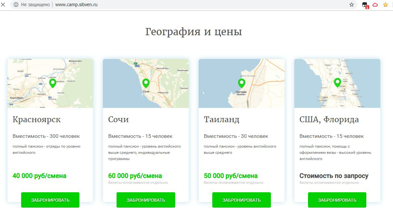The width and height of the screenshot is (393, 219).
Task: Click the 'Сочи' card title
Action: coord(119,120)
